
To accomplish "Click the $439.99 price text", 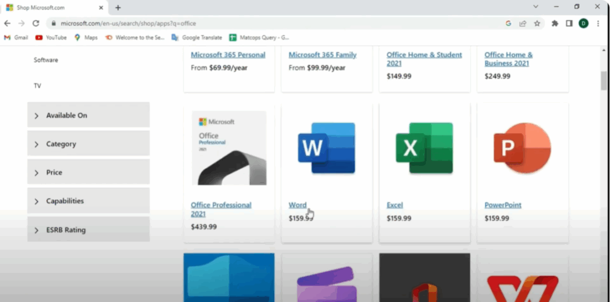I will (x=204, y=227).
